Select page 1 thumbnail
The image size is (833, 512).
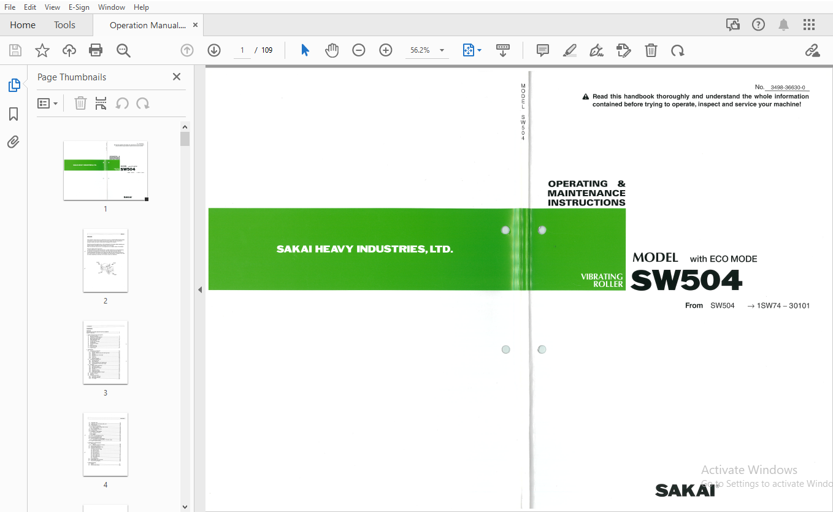pos(106,170)
